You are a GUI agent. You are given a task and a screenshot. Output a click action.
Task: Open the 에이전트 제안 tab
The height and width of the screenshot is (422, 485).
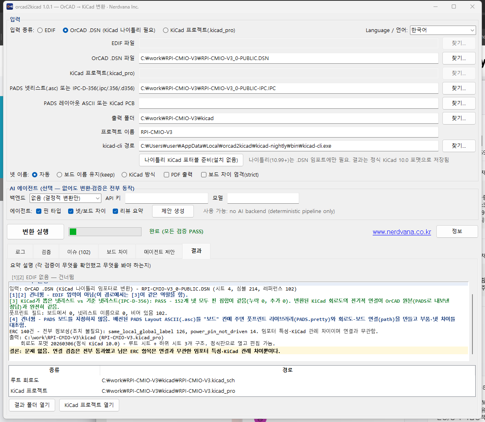159,252
